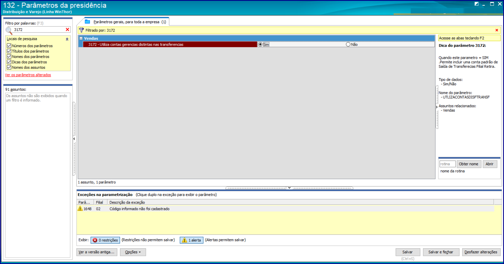Show restrictions via '0 restrições' toggle button

coord(105,240)
